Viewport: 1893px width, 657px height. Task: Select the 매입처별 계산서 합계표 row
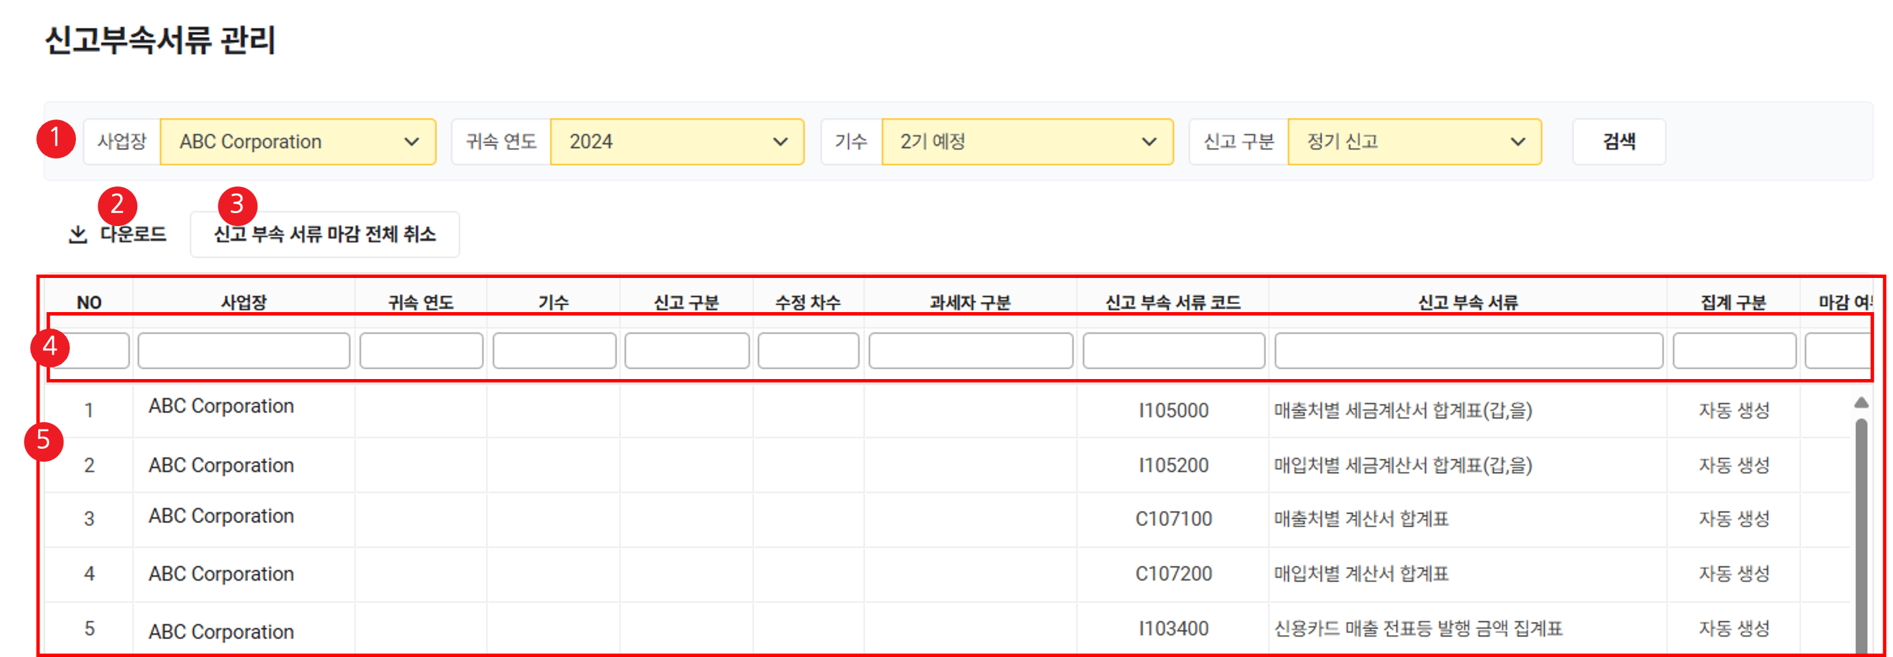[1361, 574]
